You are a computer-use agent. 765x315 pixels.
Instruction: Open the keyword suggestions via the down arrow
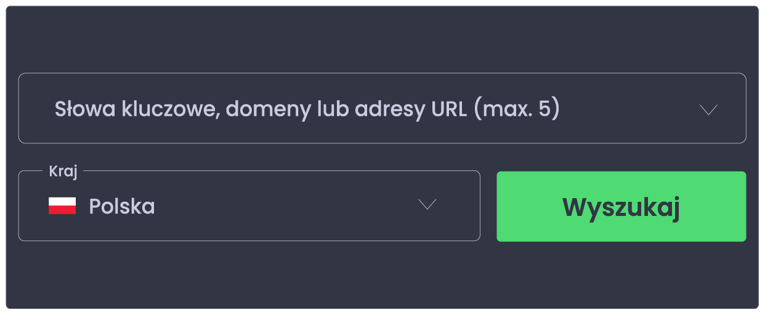point(709,110)
